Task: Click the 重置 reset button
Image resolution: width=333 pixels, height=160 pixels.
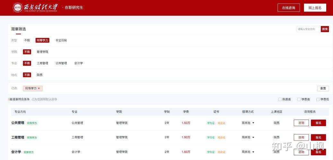Action: click(x=323, y=88)
